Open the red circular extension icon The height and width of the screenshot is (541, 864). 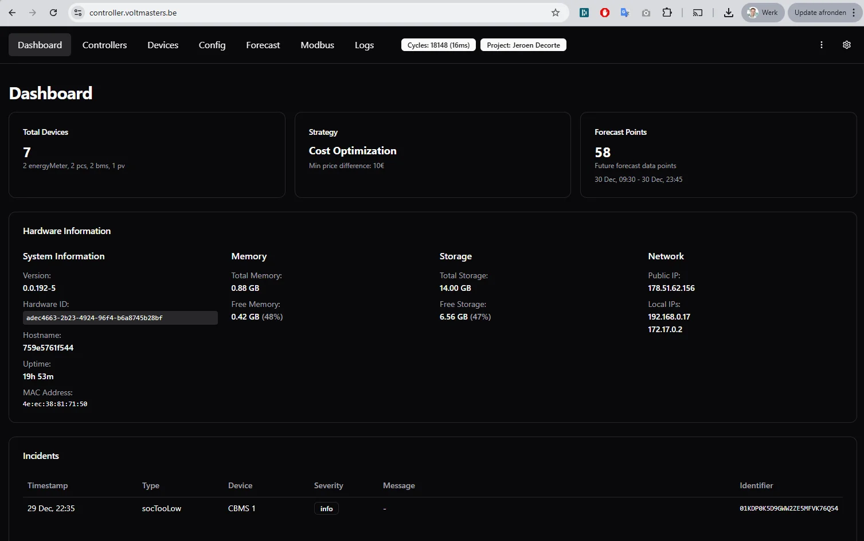605,13
